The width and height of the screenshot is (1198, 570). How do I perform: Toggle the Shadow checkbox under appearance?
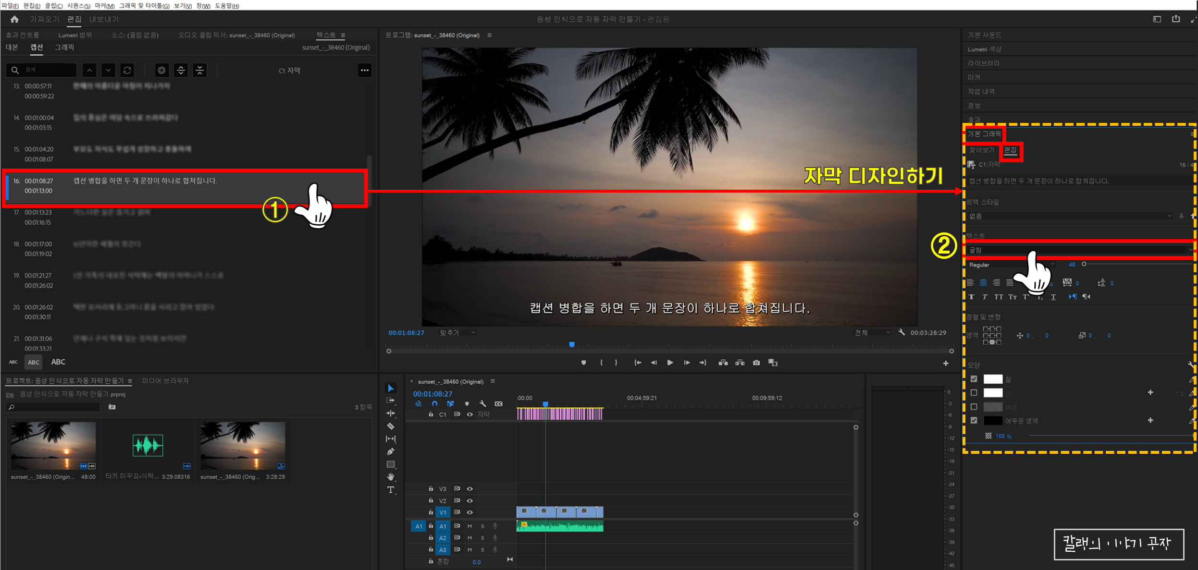click(x=974, y=421)
